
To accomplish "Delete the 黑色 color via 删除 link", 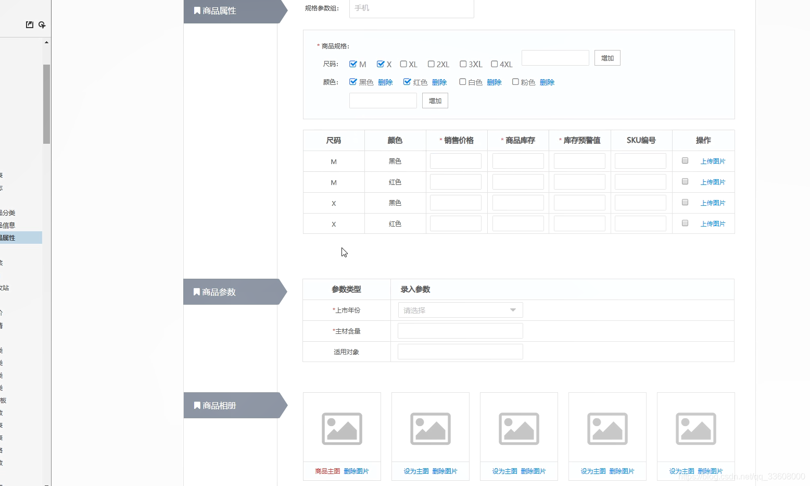I will click(385, 82).
